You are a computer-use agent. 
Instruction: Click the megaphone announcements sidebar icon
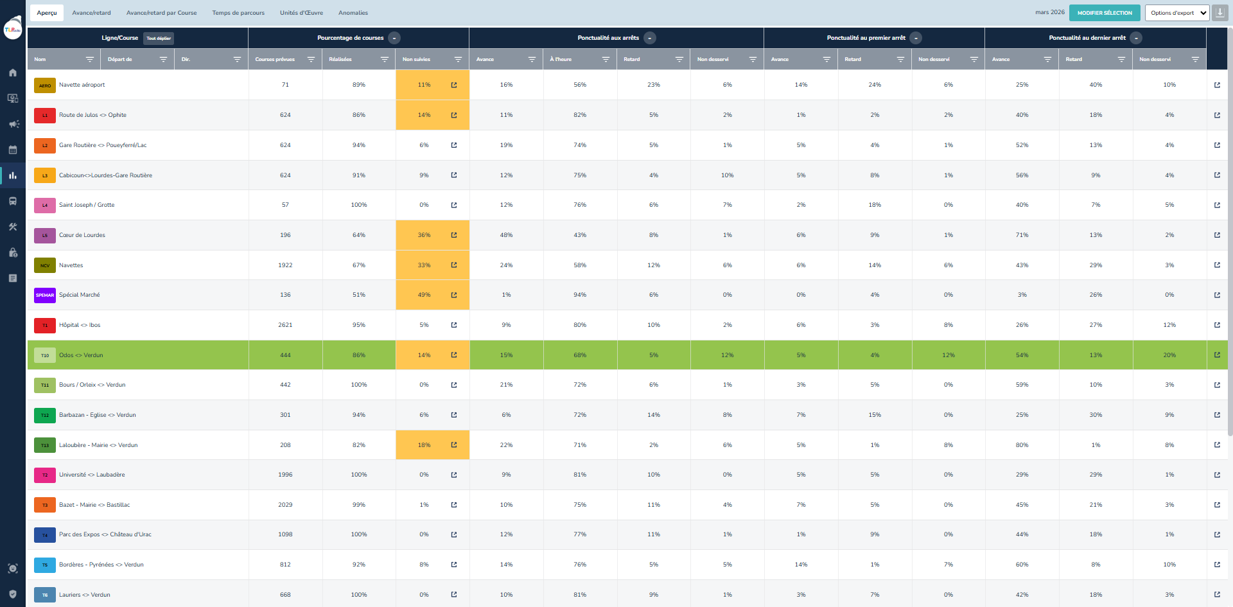[x=12, y=124]
